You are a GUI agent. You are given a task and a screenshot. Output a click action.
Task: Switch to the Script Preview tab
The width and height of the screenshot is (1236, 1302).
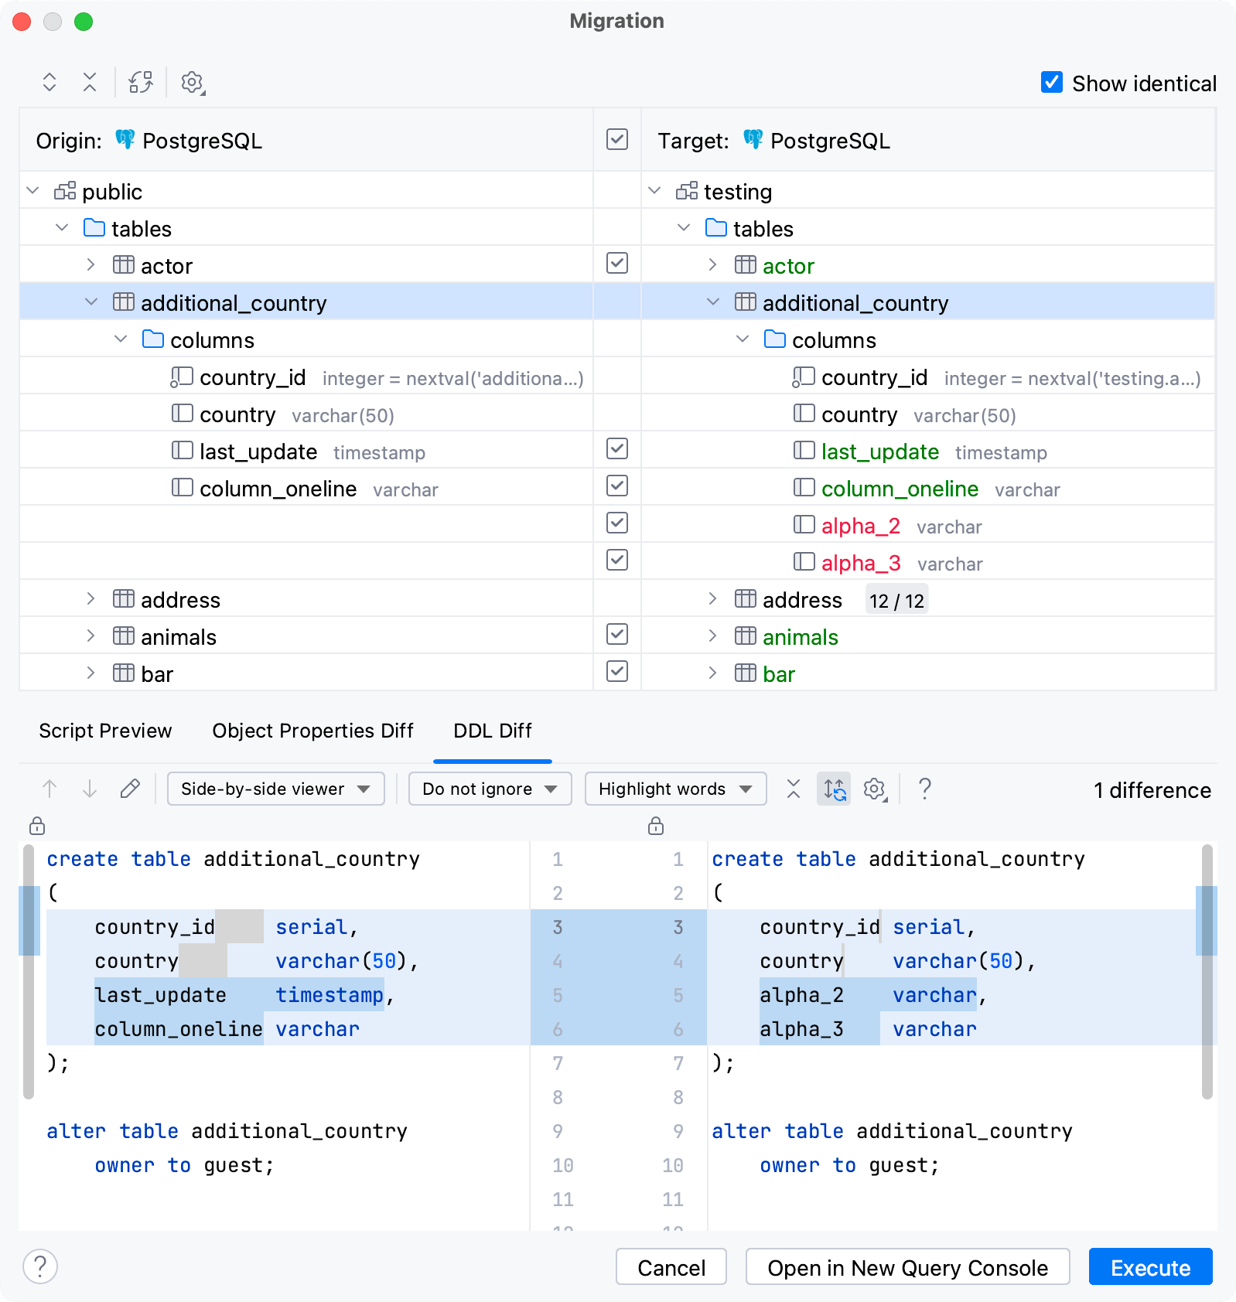tap(106, 731)
